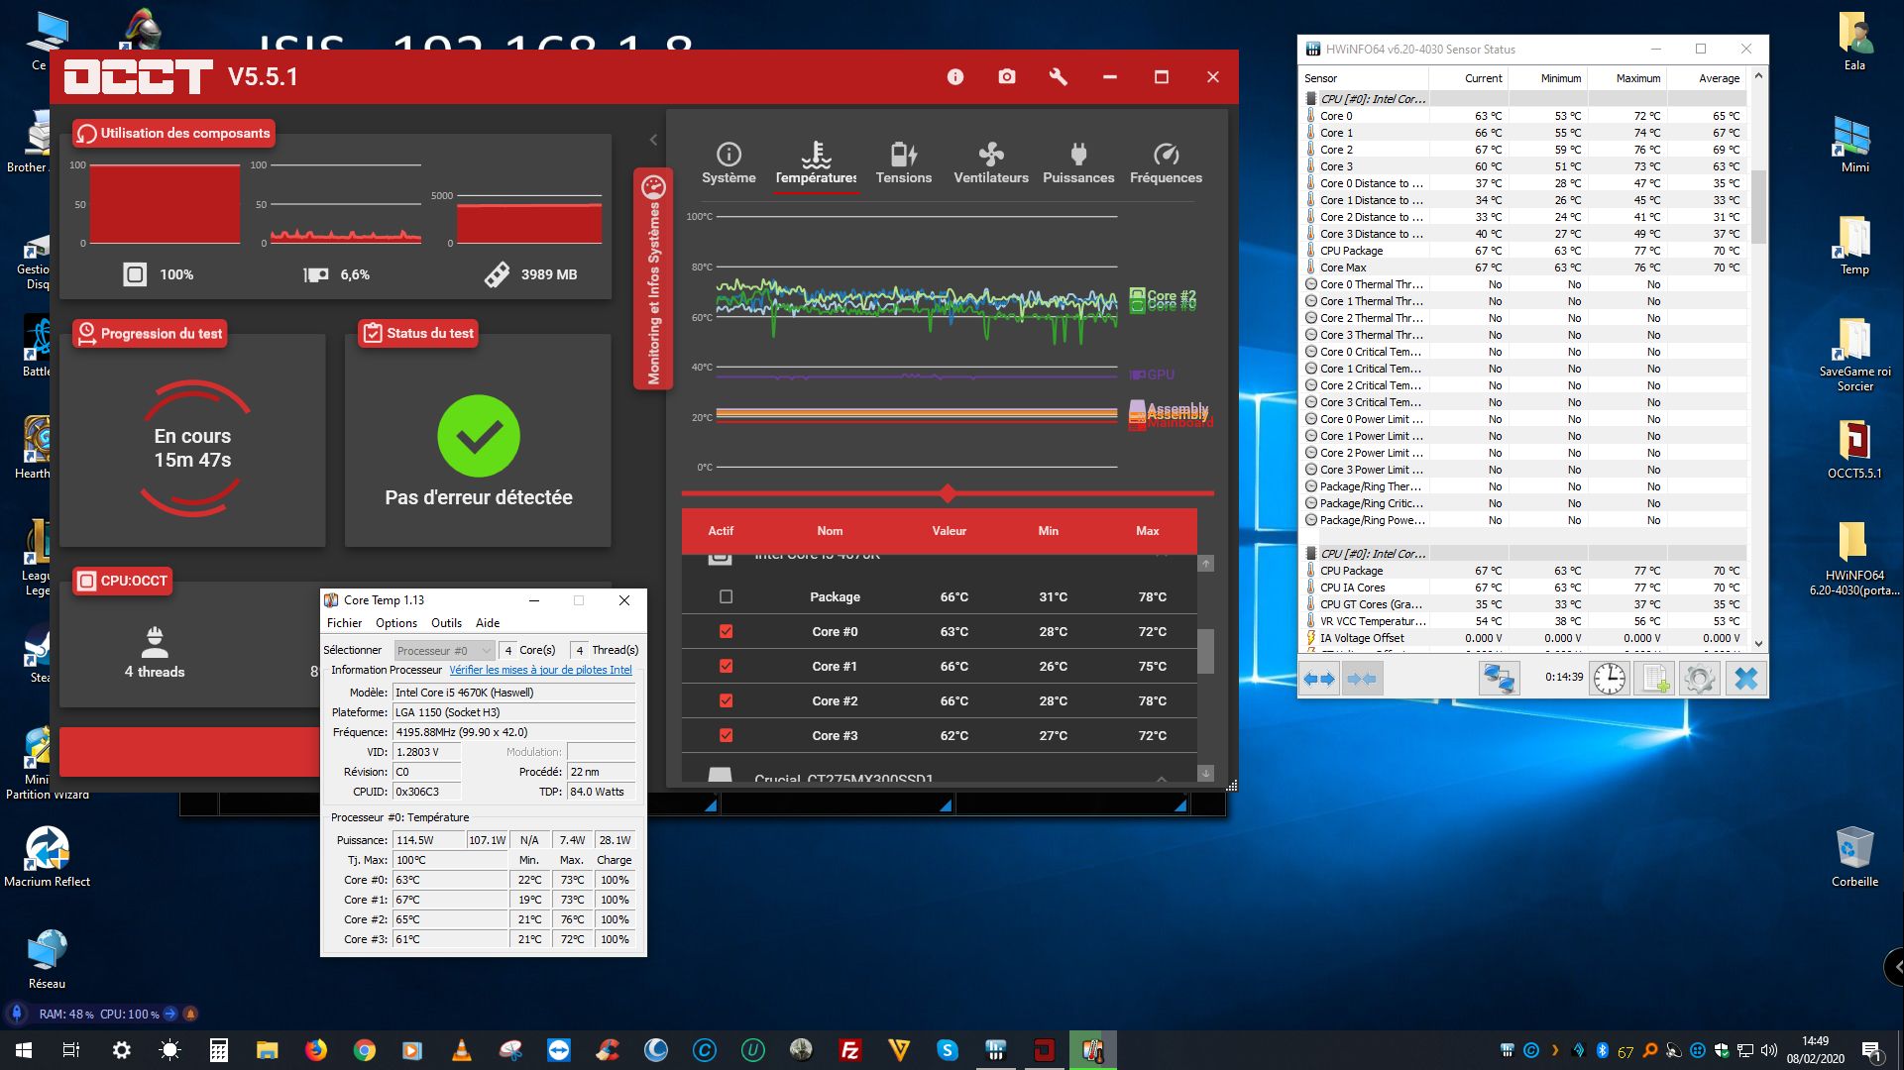
Task: Open TeamViewer from the taskbar
Action: pos(559,1050)
